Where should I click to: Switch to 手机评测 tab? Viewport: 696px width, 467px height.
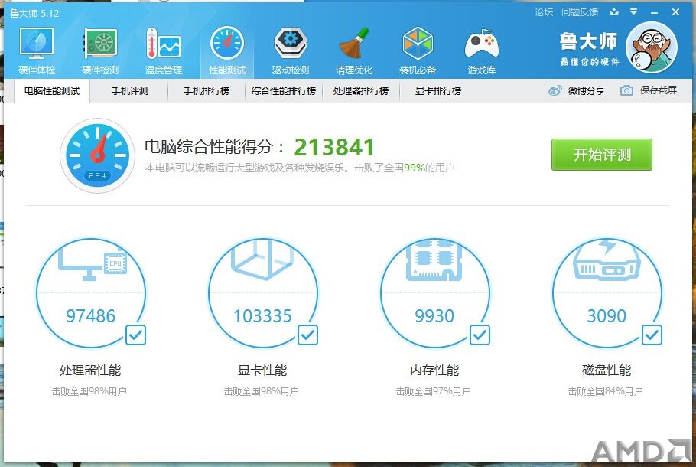(129, 91)
